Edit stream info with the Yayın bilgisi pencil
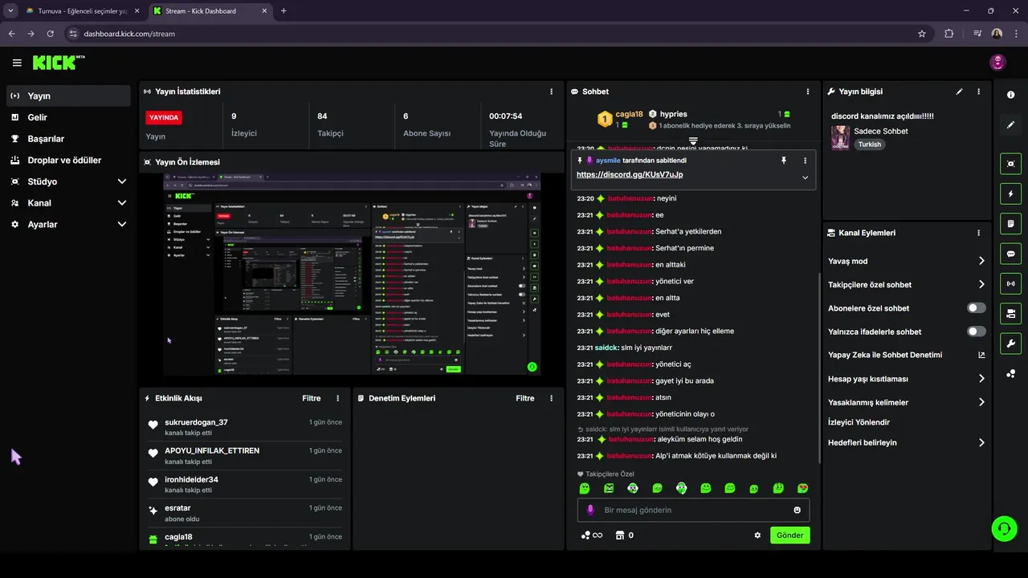Image resolution: width=1028 pixels, height=578 pixels. coord(959,92)
